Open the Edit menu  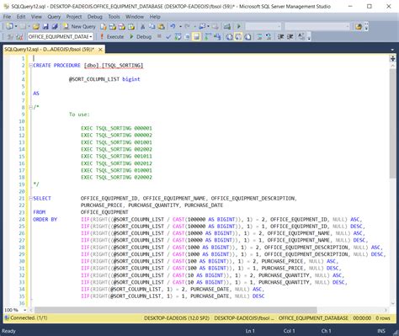pyautogui.click(x=21, y=17)
